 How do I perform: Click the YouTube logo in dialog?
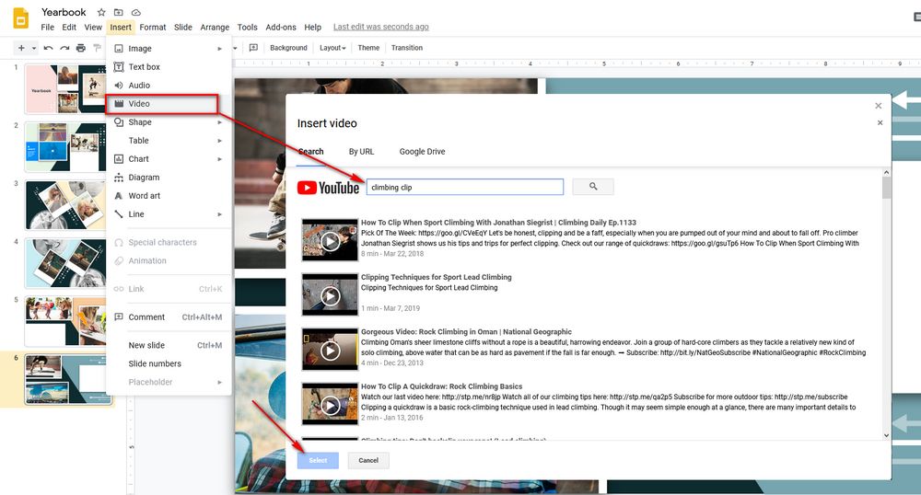point(328,188)
